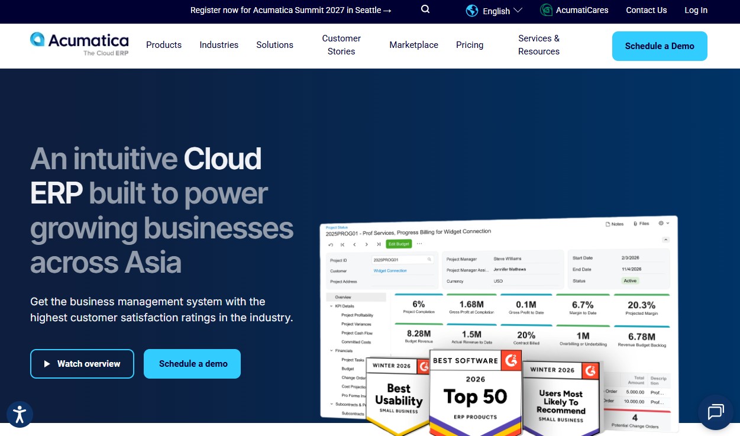This screenshot has height=436, width=740.
Task: Select Project Cash Flow tree item
Action: pos(357,333)
